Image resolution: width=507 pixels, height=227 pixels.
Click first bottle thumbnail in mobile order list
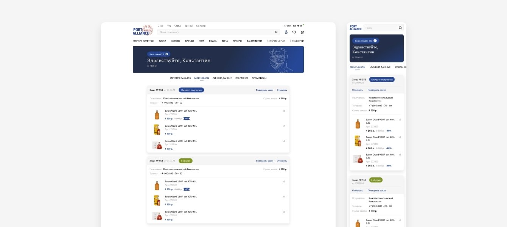(x=358, y=124)
